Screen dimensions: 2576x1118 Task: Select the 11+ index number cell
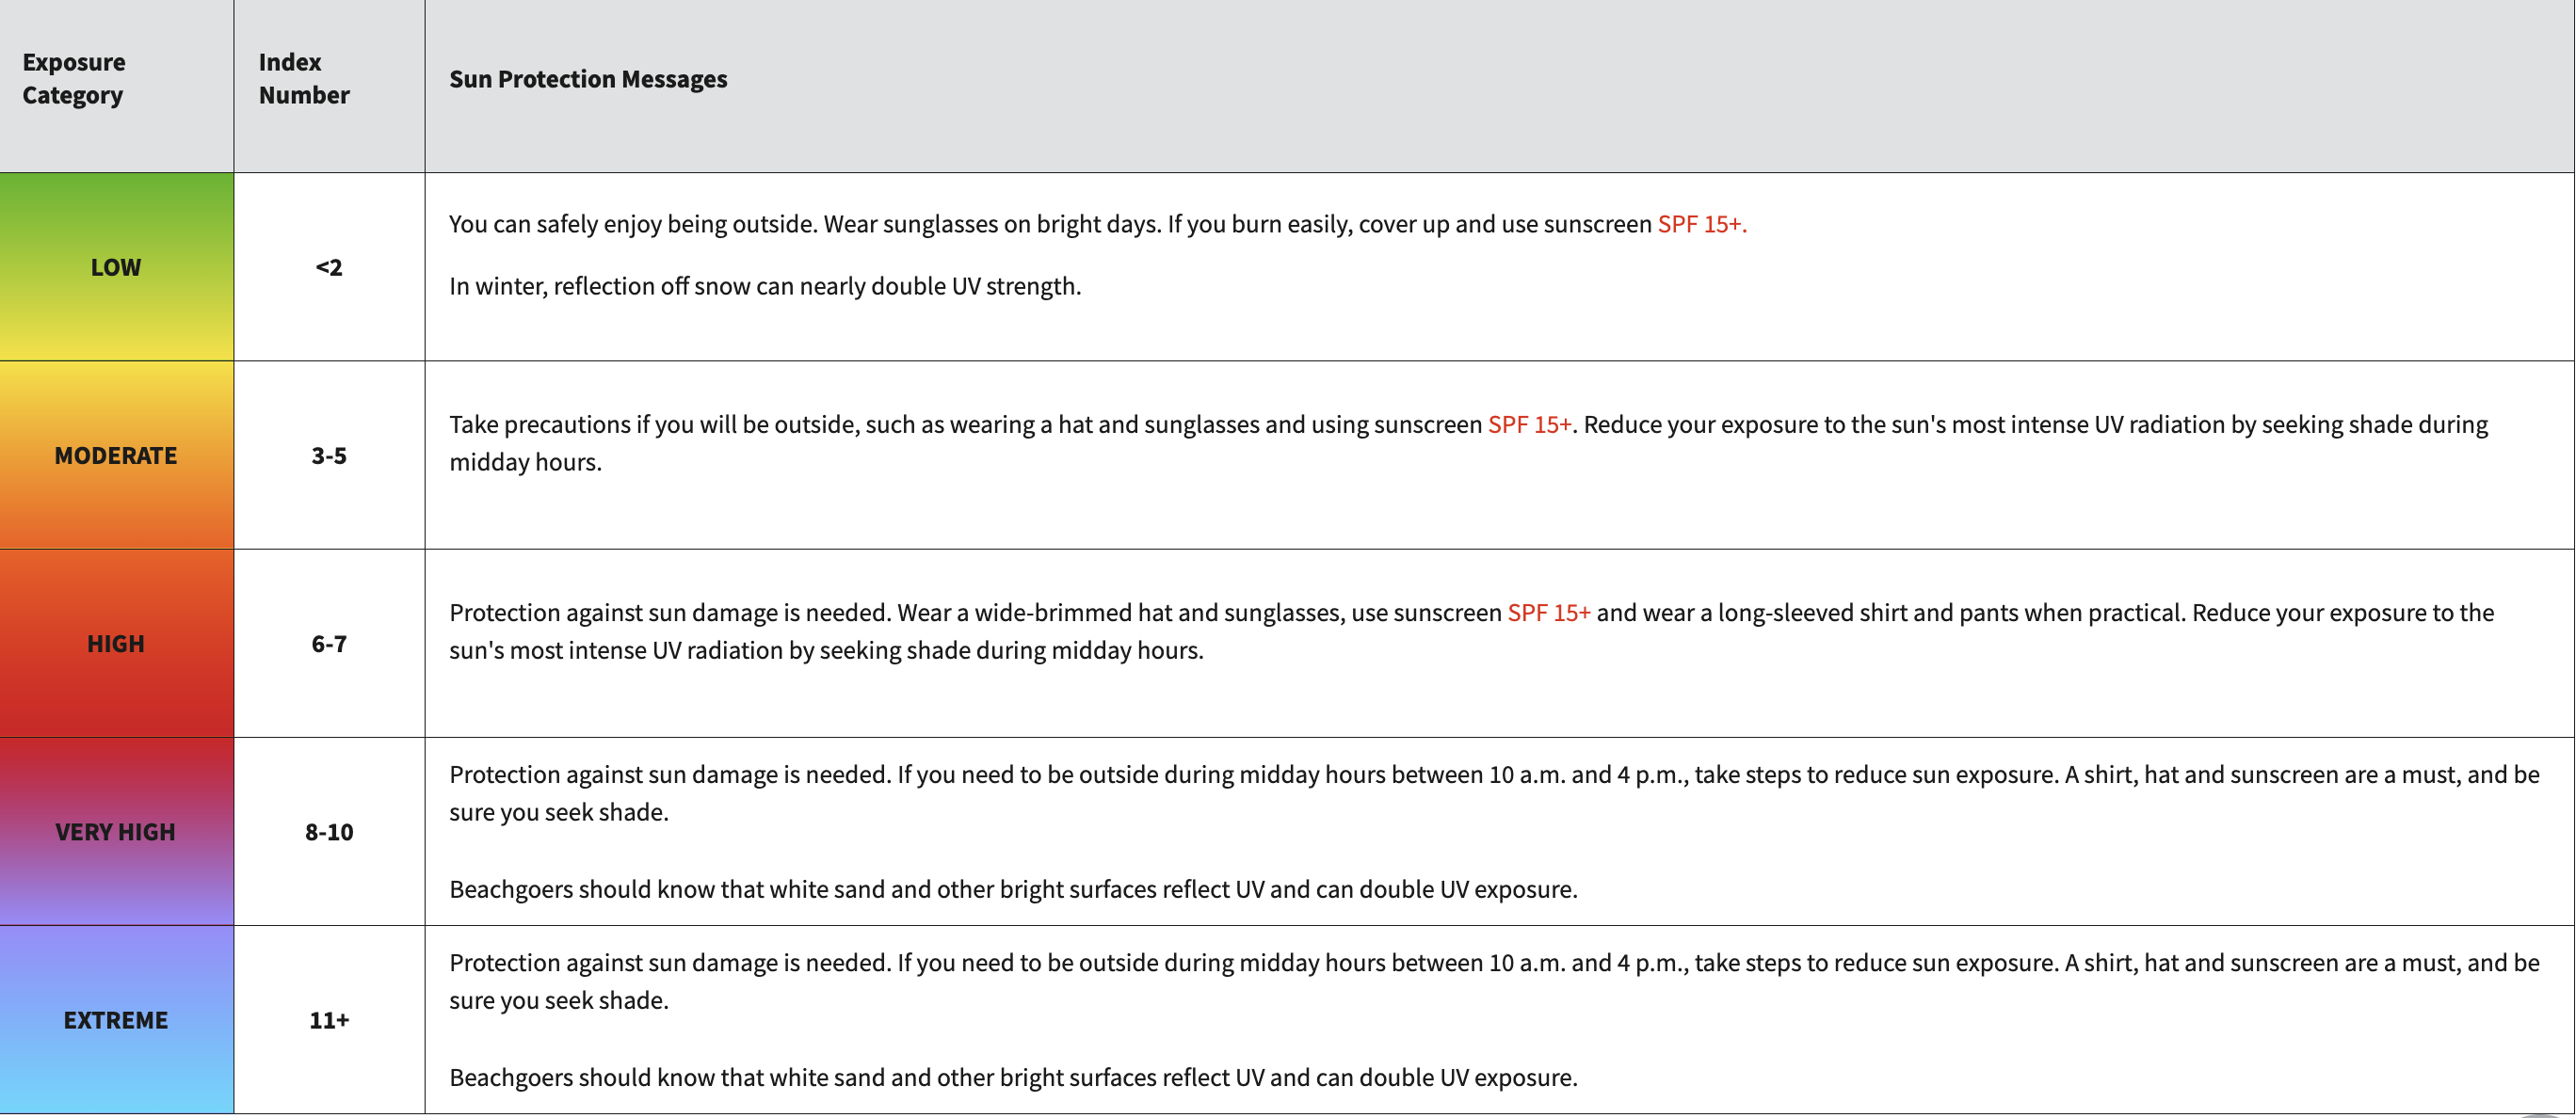click(329, 1020)
